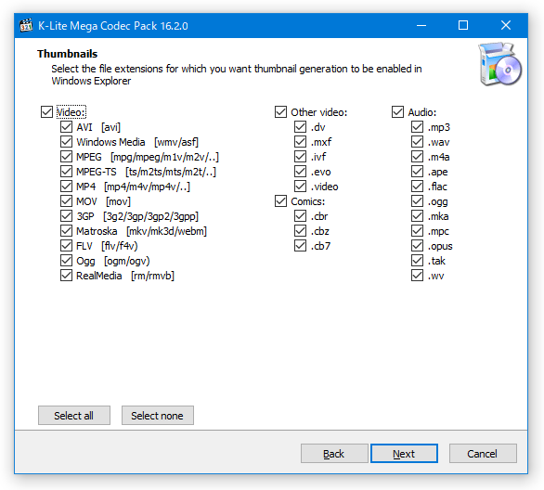Screen dimensions: 544x490
Task: Uncheck the .evo extension
Action: click(301, 172)
